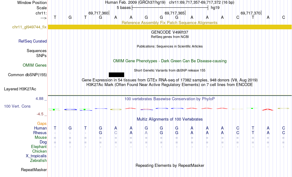292x177 pixels.
Task: Click the Multiz Alignments of 100 Vertebrates title
Action: 170,119
